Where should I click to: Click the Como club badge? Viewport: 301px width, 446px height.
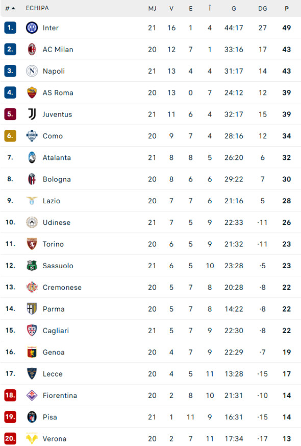click(x=32, y=136)
